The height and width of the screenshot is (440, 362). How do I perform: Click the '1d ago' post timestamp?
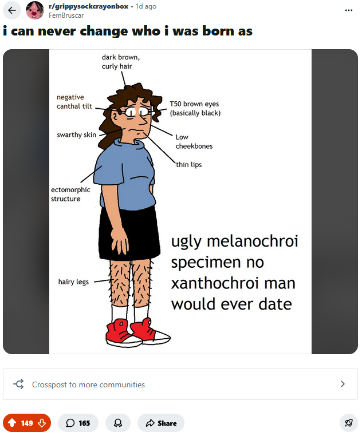click(145, 6)
